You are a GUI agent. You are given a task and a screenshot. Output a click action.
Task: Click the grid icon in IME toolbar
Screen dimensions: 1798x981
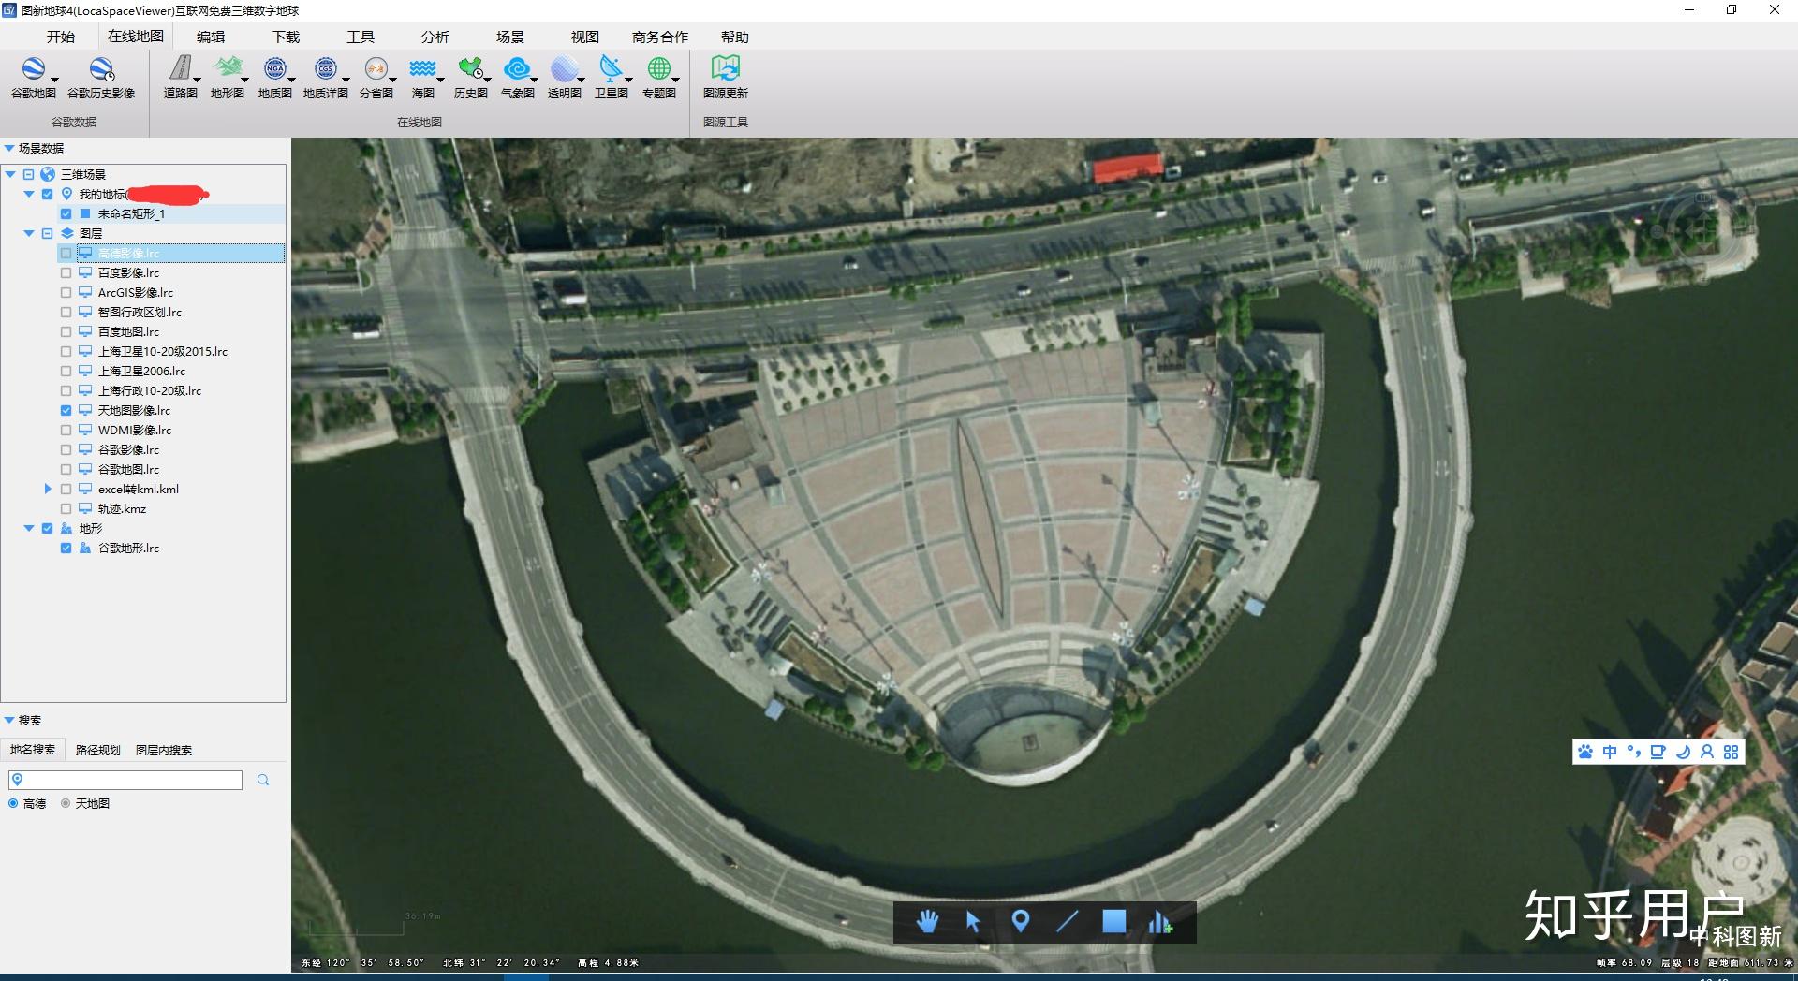click(x=1731, y=752)
